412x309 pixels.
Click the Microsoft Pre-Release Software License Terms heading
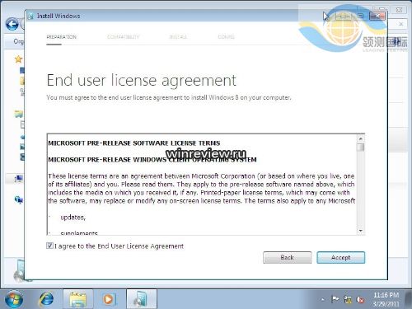click(x=134, y=143)
